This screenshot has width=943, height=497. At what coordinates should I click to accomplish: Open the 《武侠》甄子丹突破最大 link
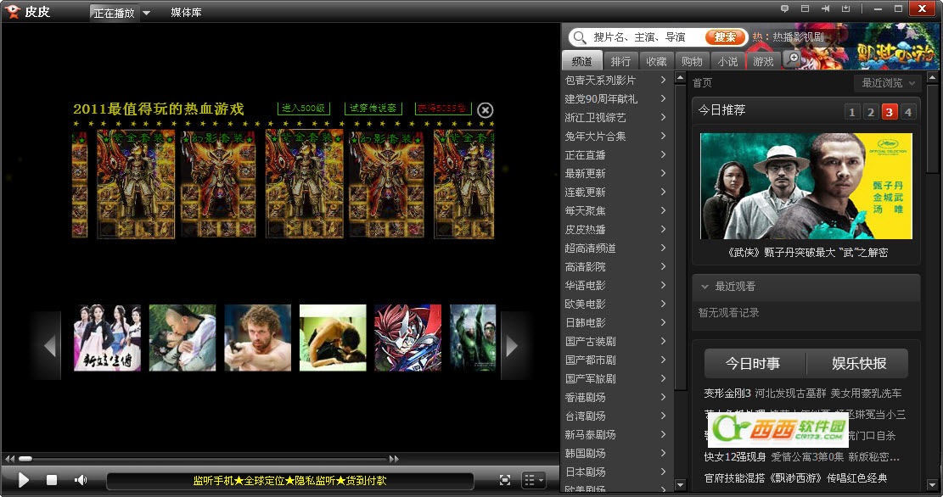pyautogui.click(x=808, y=253)
